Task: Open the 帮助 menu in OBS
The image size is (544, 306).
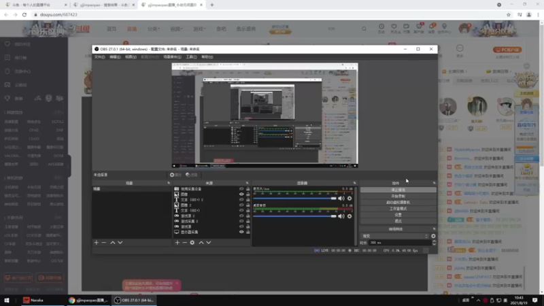Action: (x=207, y=57)
